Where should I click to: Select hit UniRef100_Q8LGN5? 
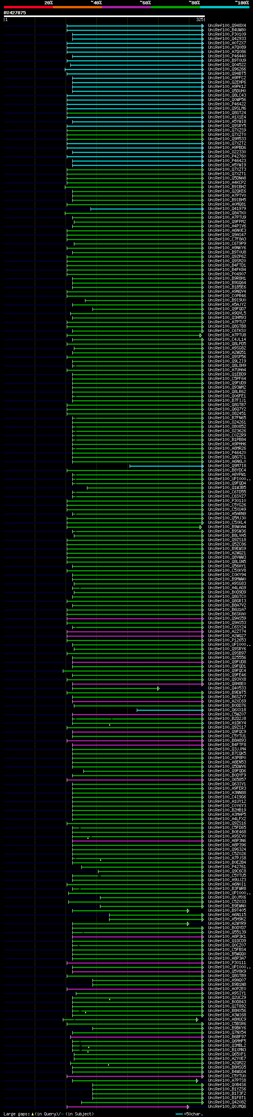click(x=227, y=561)
